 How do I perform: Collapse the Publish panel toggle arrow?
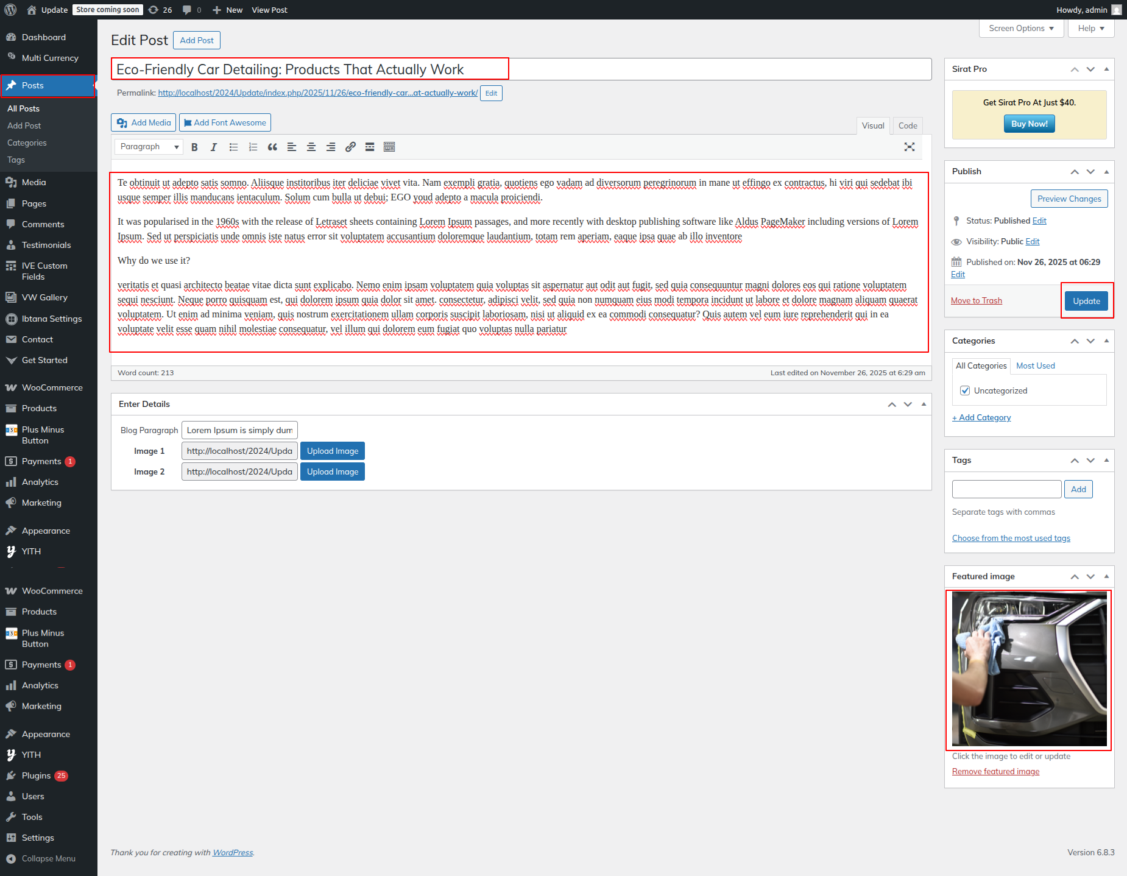pyautogui.click(x=1106, y=172)
